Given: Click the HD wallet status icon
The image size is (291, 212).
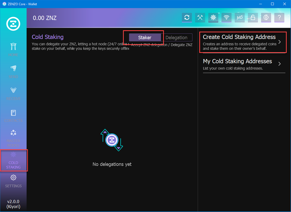Looking at the screenshot, I should pyautogui.click(x=239, y=17).
